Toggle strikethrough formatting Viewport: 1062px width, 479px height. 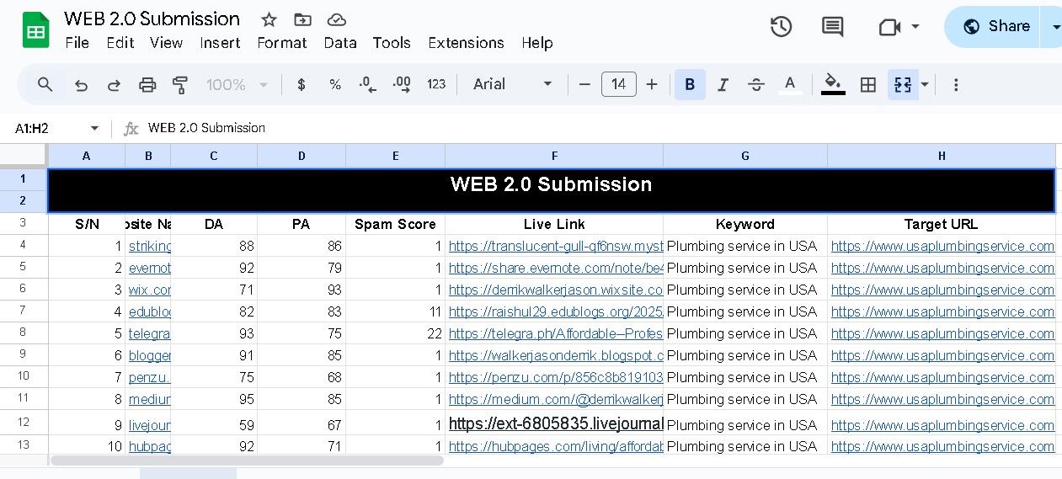point(756,85)
